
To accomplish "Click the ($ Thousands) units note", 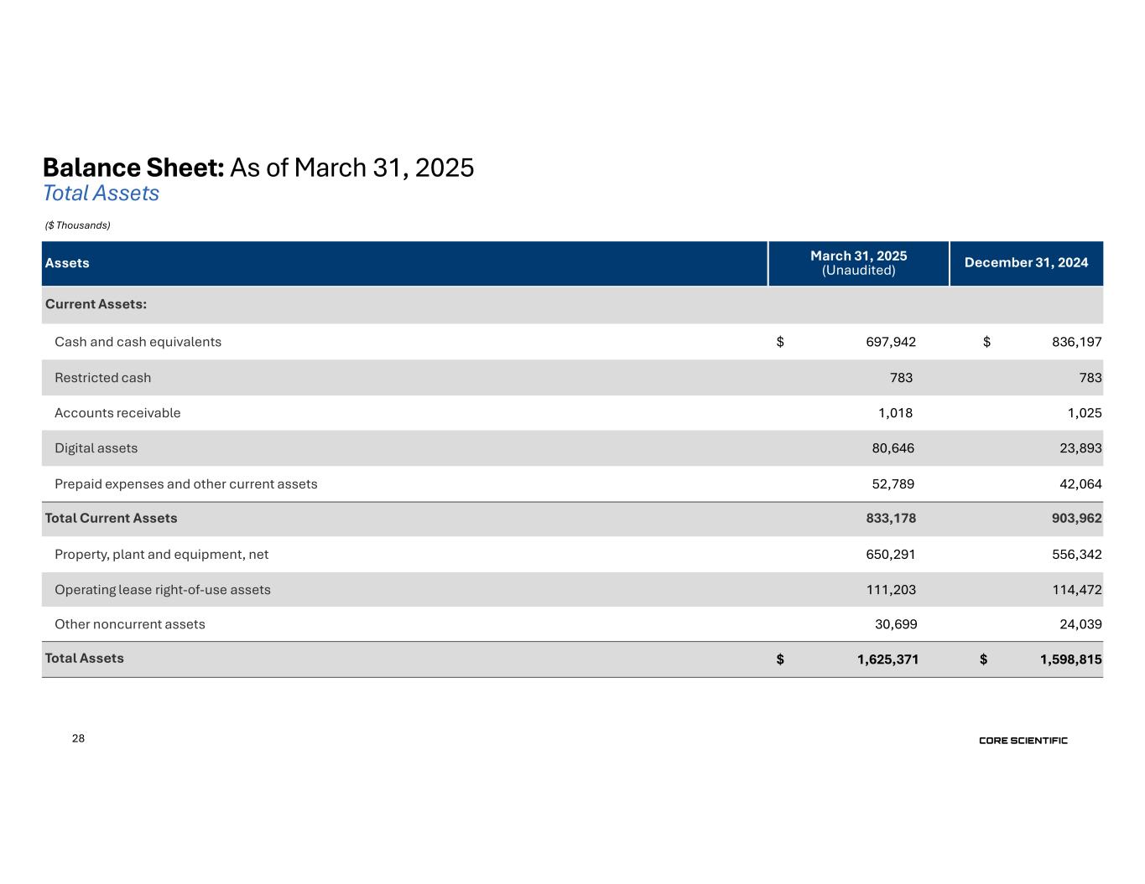I will pos(77,225).
